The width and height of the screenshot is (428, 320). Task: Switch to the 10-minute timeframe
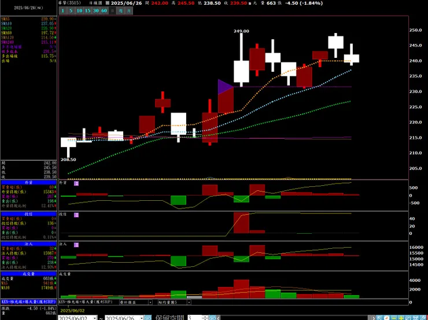[79, 10]
